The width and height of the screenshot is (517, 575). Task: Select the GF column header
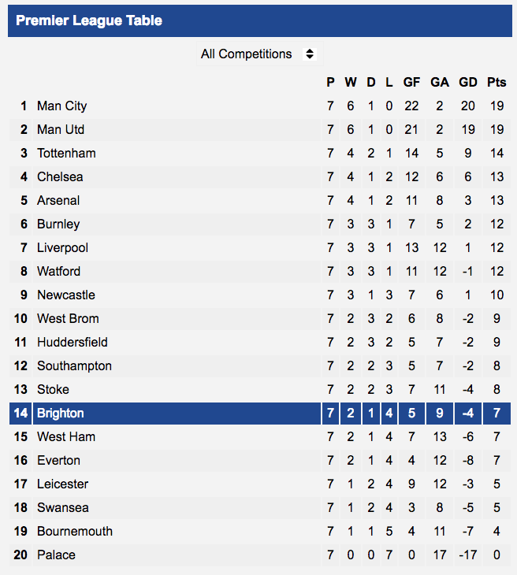click(411, 82)
